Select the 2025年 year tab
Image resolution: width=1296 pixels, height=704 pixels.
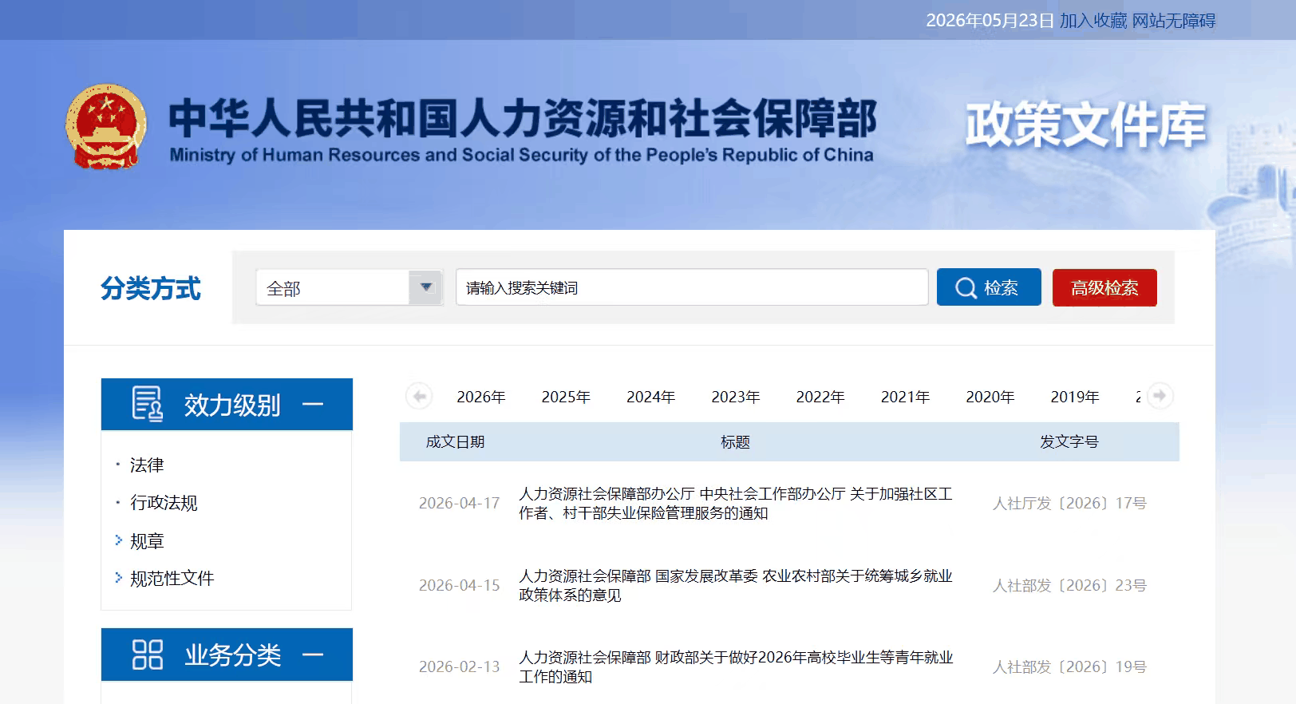pyautogui.click(x=566, y=397)
